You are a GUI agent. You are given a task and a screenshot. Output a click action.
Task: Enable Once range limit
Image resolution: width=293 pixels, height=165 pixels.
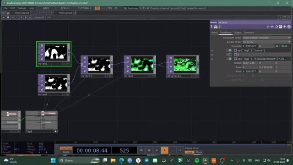[x=199, y=152]
